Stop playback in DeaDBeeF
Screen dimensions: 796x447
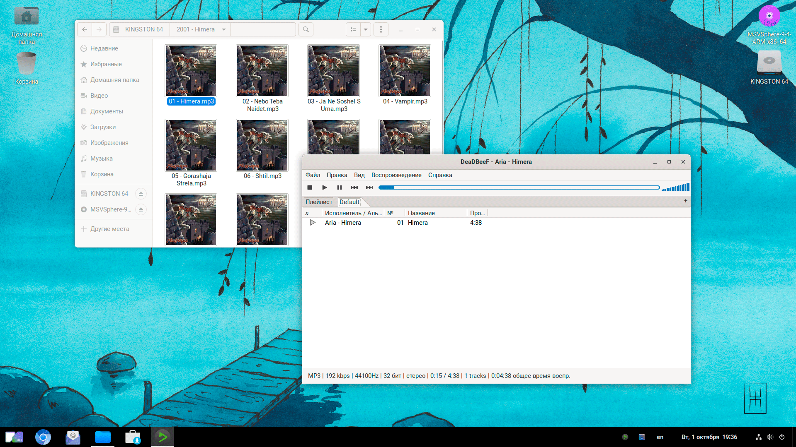(310, 187)
